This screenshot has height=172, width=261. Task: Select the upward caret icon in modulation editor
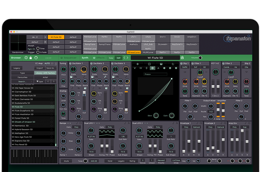[x=158, y=68]
